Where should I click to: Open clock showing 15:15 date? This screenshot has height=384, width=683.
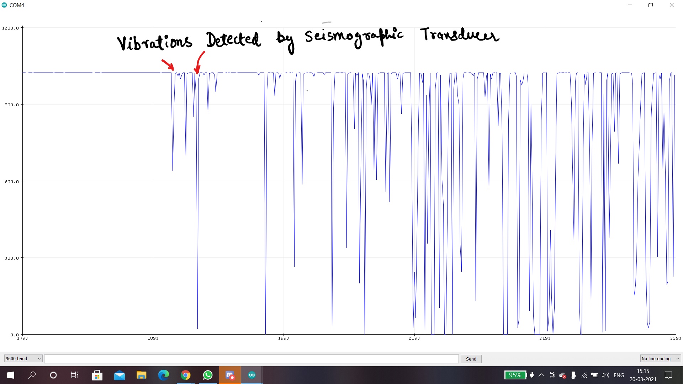point(643,375)
